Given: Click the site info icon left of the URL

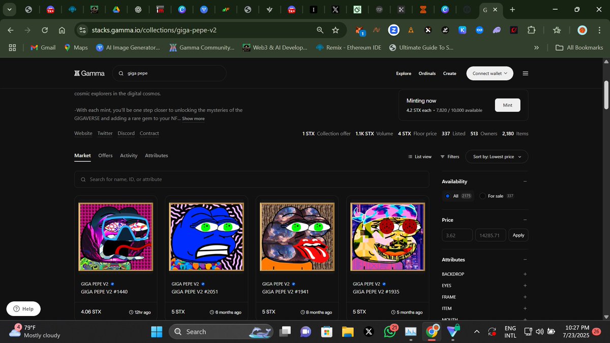Looking at the screenshot, I should click(x=83, y=30).
